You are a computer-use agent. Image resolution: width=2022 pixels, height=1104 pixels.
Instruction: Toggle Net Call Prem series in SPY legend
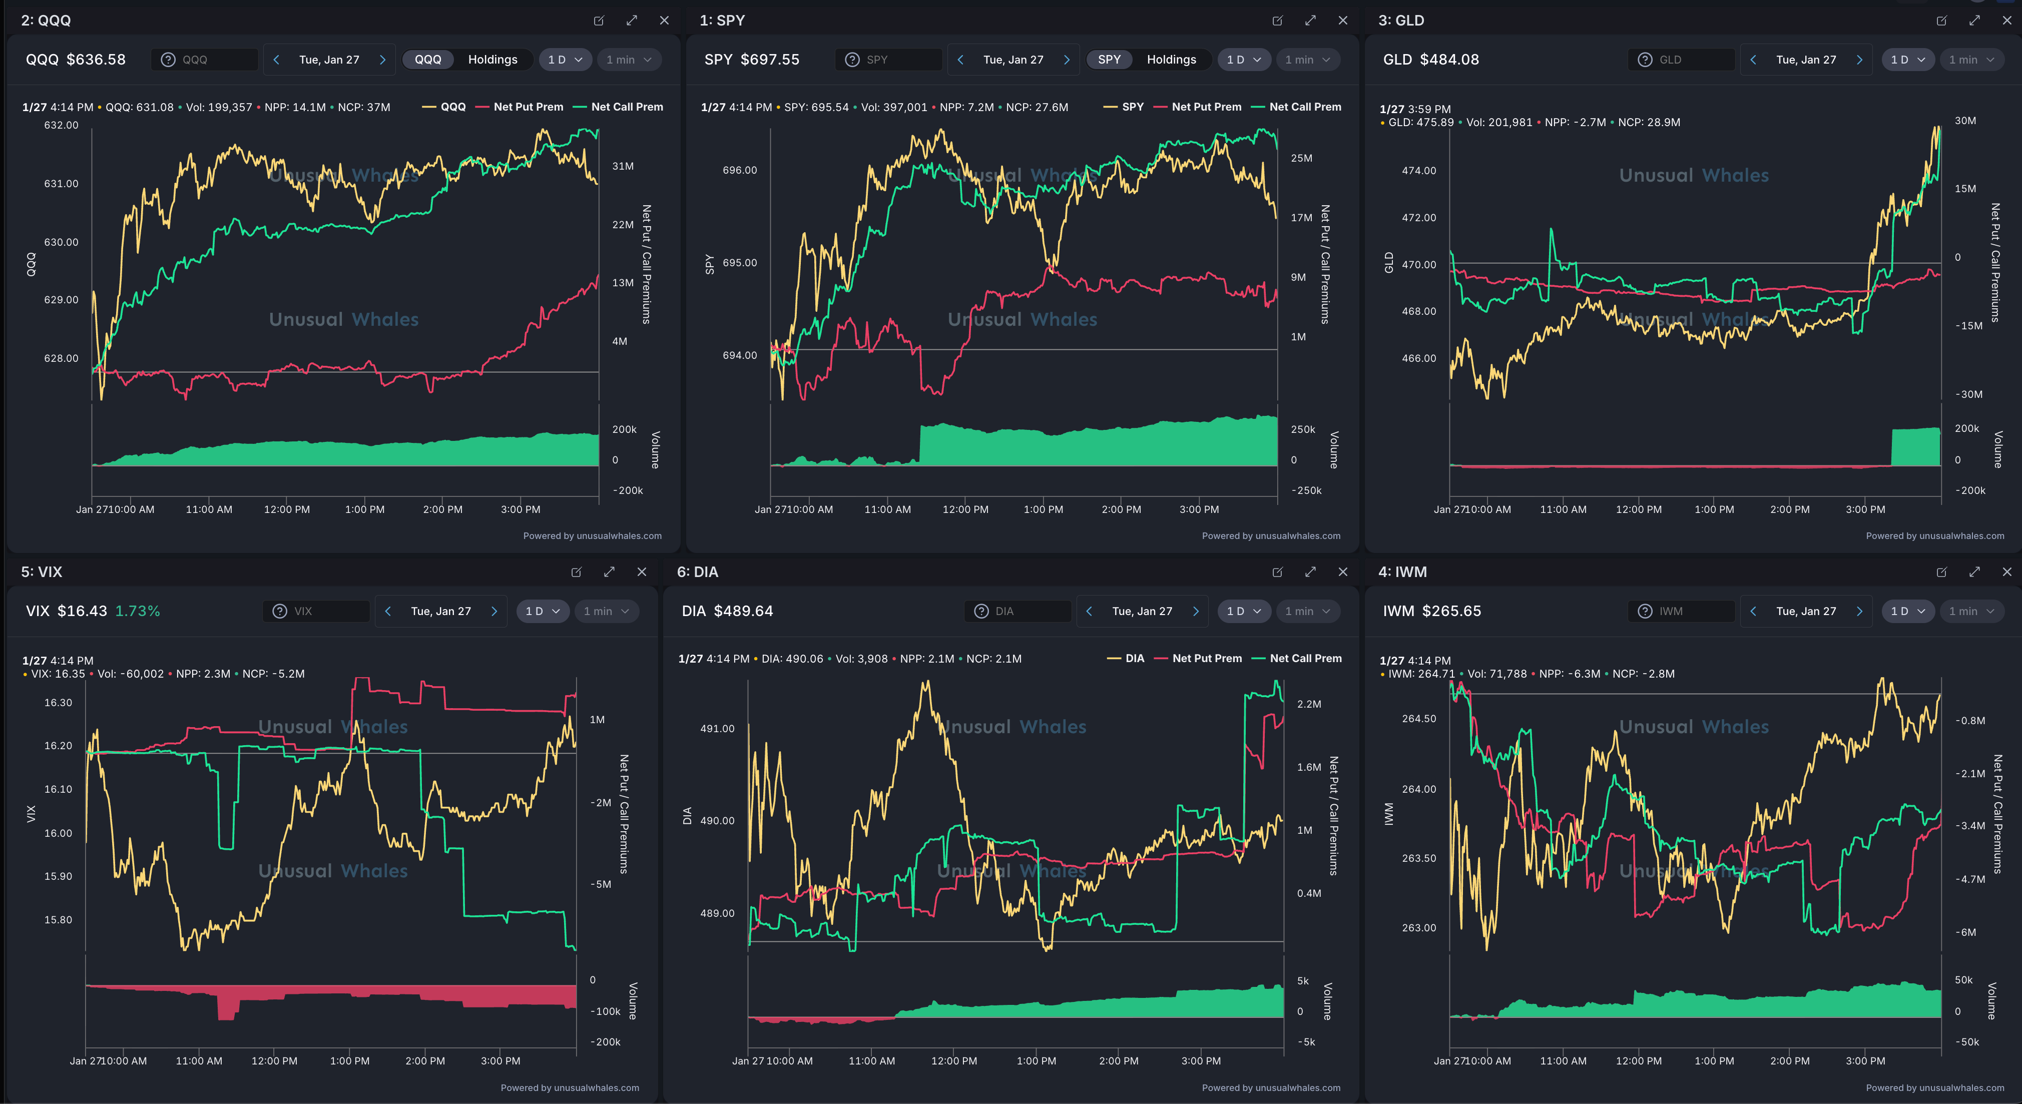pos(1305,107)
